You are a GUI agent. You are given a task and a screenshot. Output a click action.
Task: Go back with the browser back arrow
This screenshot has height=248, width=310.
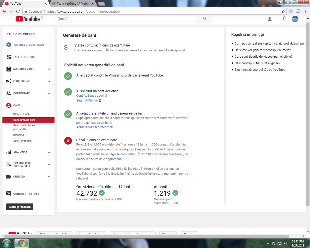[4, 11]
